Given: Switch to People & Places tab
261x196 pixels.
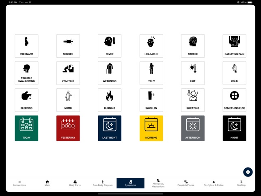Looking at the screenshot, I should coord(186,183).
